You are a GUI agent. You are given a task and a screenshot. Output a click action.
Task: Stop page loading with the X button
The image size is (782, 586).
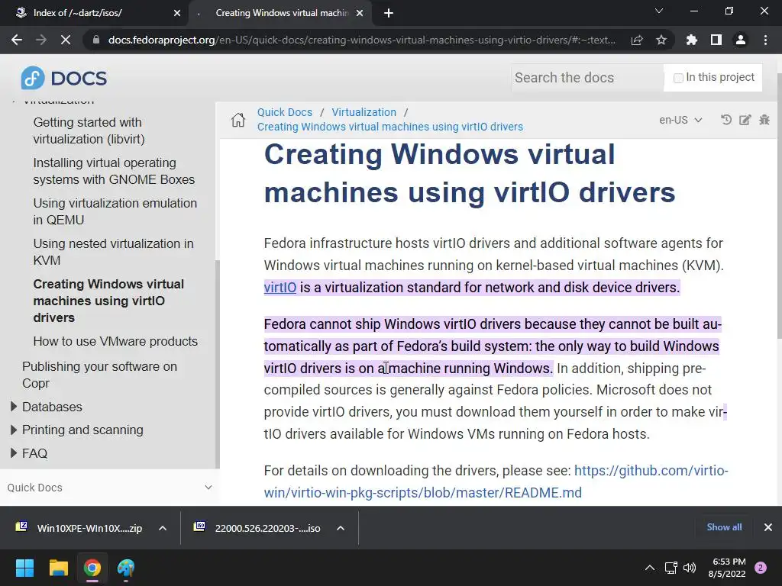[x=66, y=40]
